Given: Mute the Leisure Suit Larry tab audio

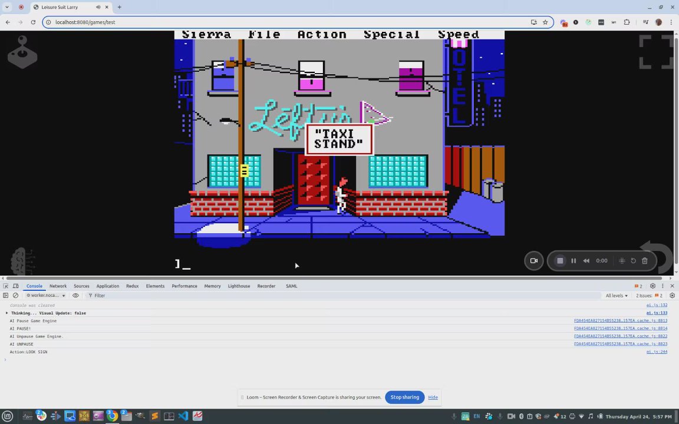Looking at the screenshot, I should 98,7.
